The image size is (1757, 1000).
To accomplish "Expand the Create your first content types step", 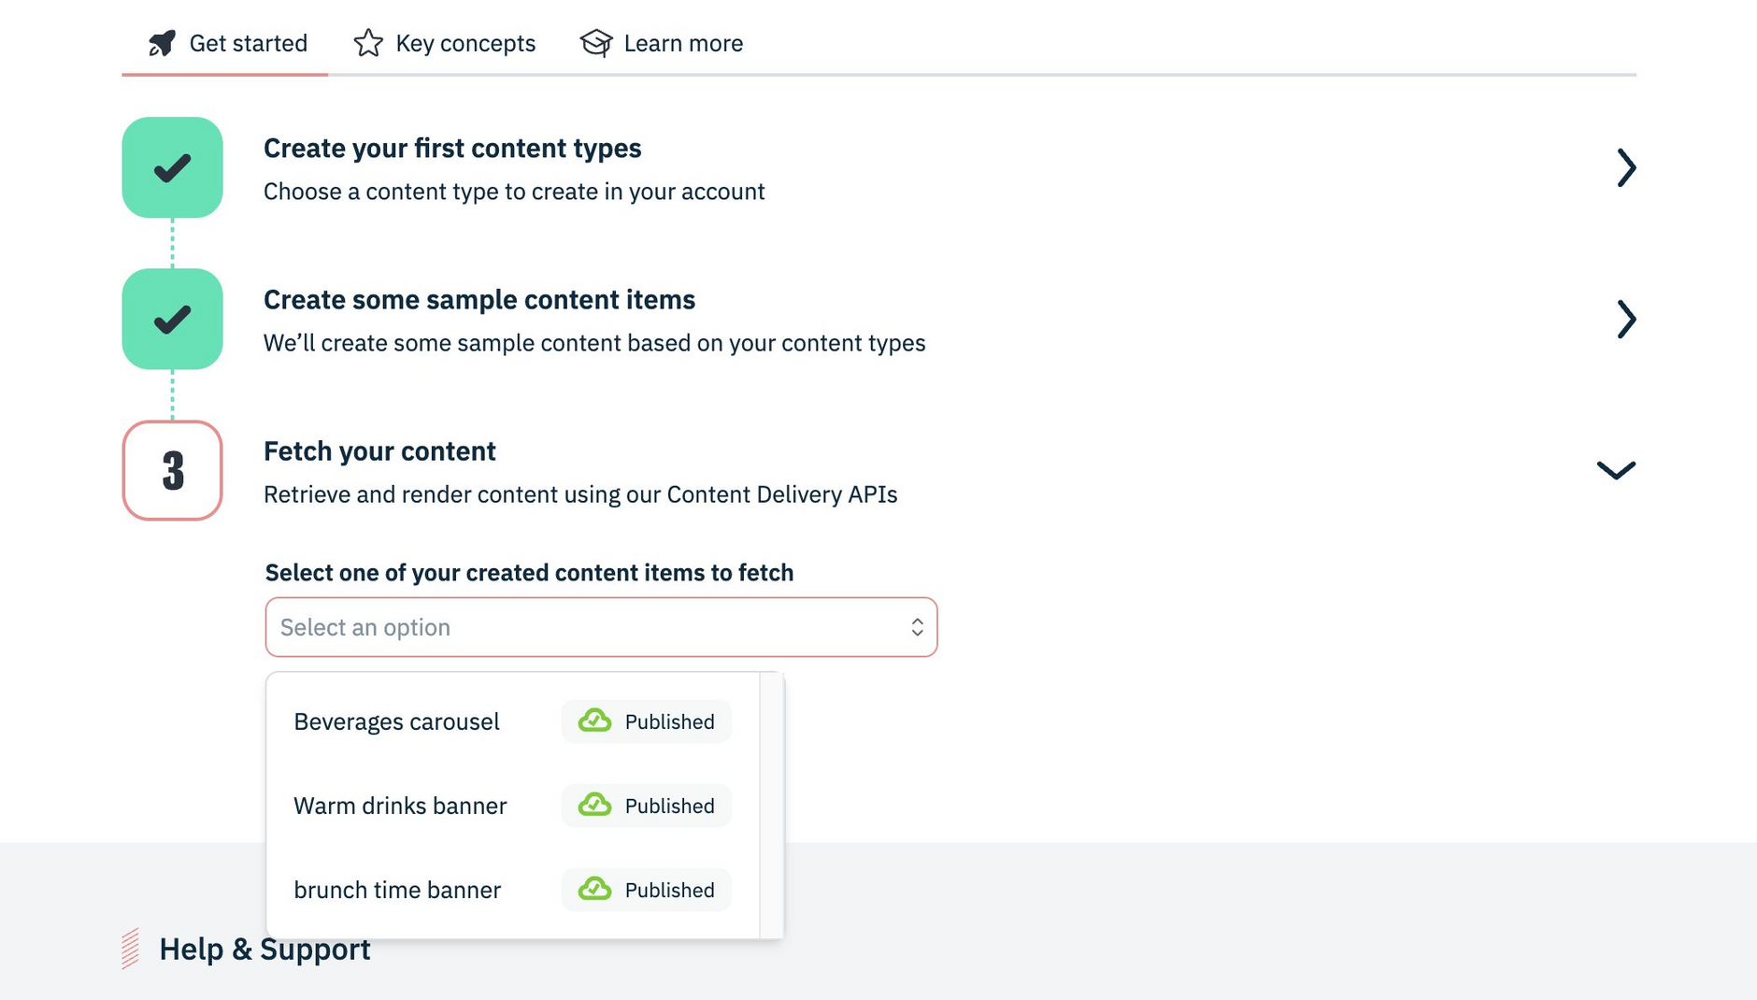I will coord(1626,168).
